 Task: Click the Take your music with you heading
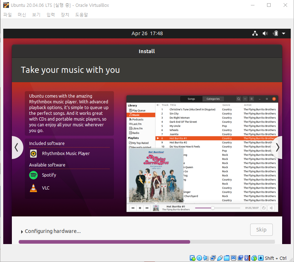pos(70,70)
